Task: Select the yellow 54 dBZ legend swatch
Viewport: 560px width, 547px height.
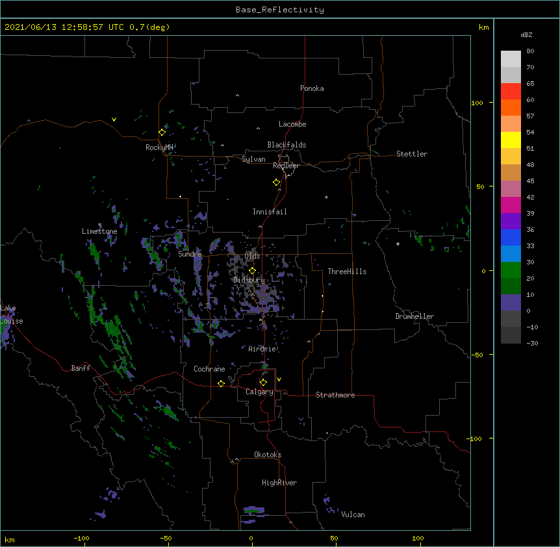Action: pos(511,140)
